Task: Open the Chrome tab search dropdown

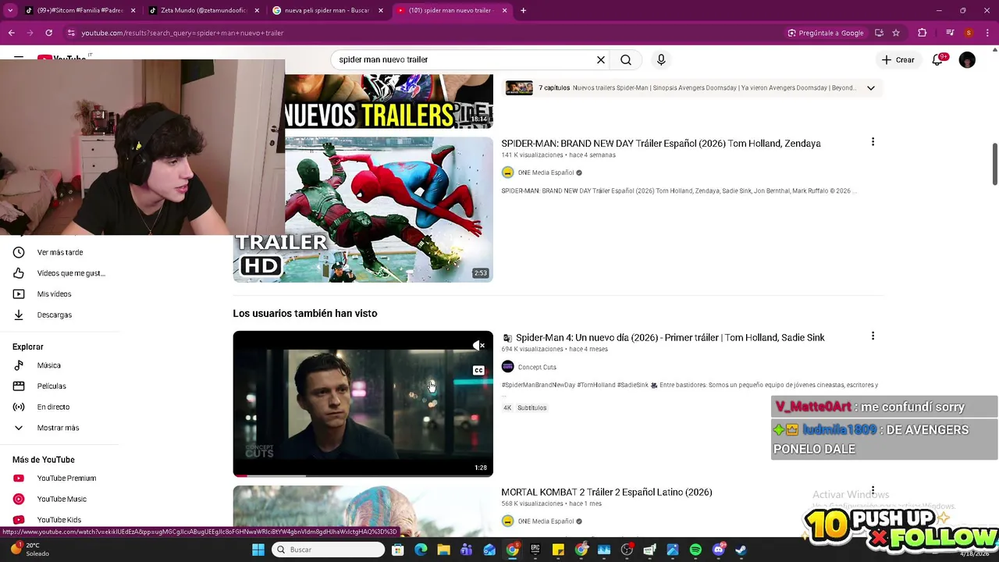Action: pyautogui.click(x=10, y=11)
